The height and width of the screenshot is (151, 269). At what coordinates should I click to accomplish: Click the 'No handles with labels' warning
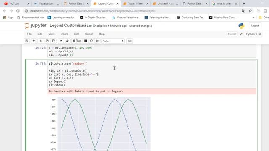pyautogui.click(x=86, y=91)
